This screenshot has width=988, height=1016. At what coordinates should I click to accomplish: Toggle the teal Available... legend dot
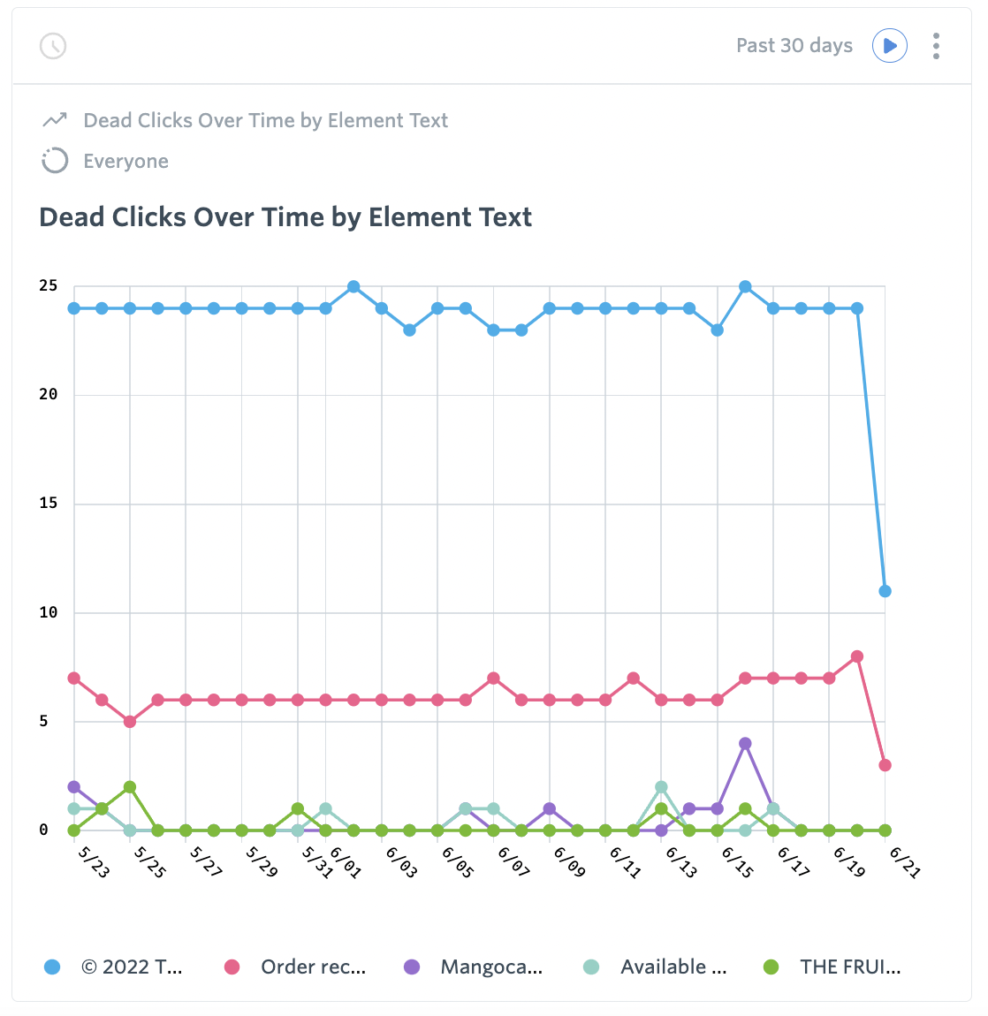coord(591,967)
